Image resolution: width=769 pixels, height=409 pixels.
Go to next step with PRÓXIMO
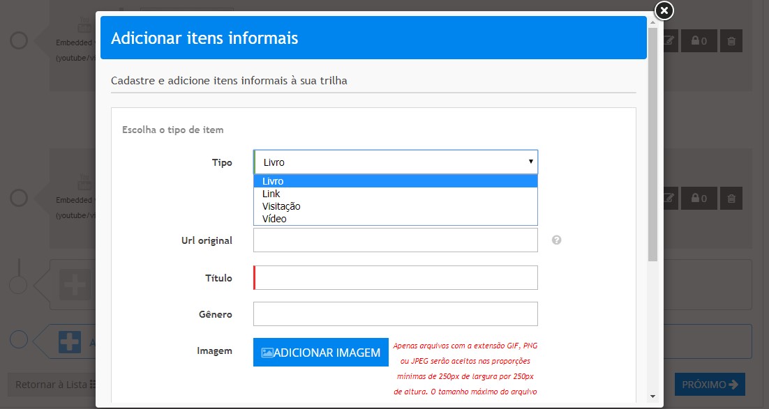coord(709,385)
